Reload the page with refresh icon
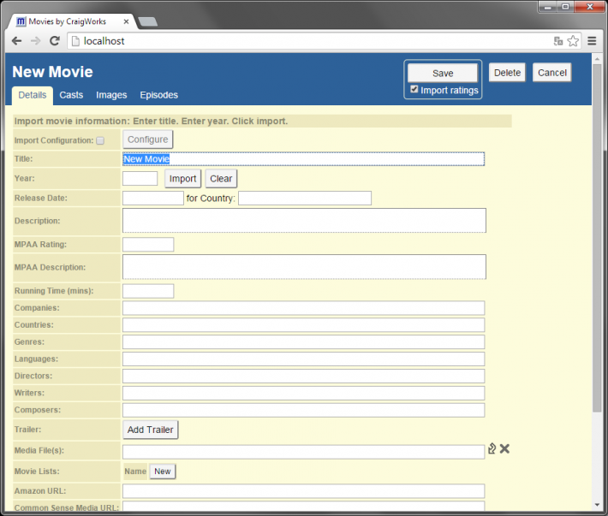608x516 pixels. pyautogui.click(x=55, y=41)
